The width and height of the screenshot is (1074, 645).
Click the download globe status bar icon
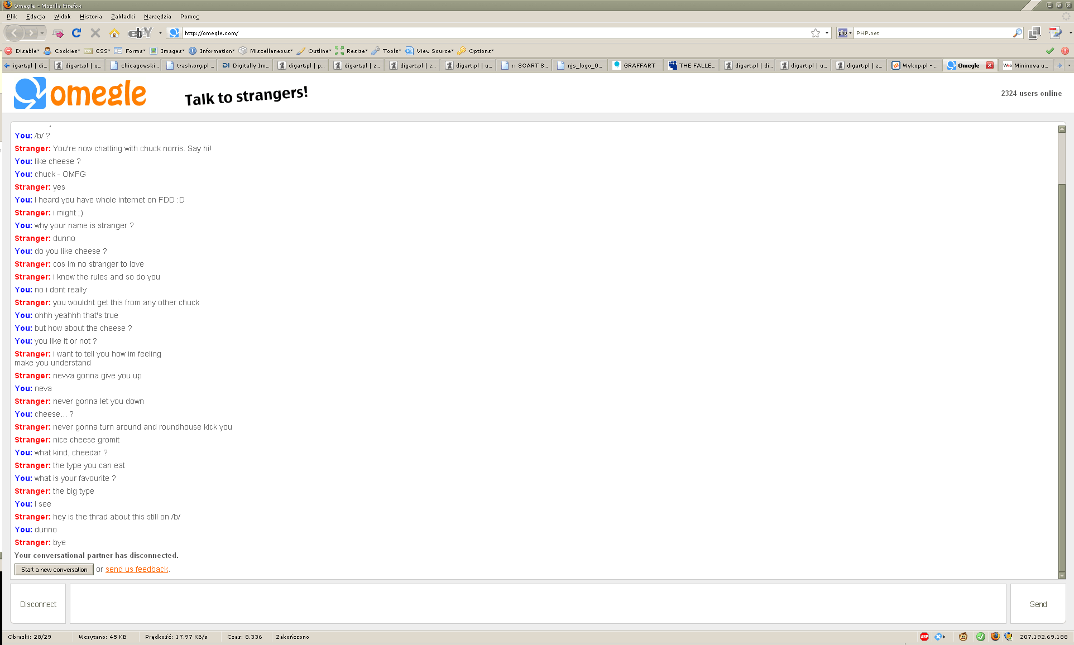pyautogui.click(x=1009, y=637)
